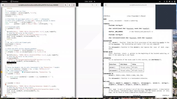Click 'Interface' header in man page table

(x=113, y=64)
